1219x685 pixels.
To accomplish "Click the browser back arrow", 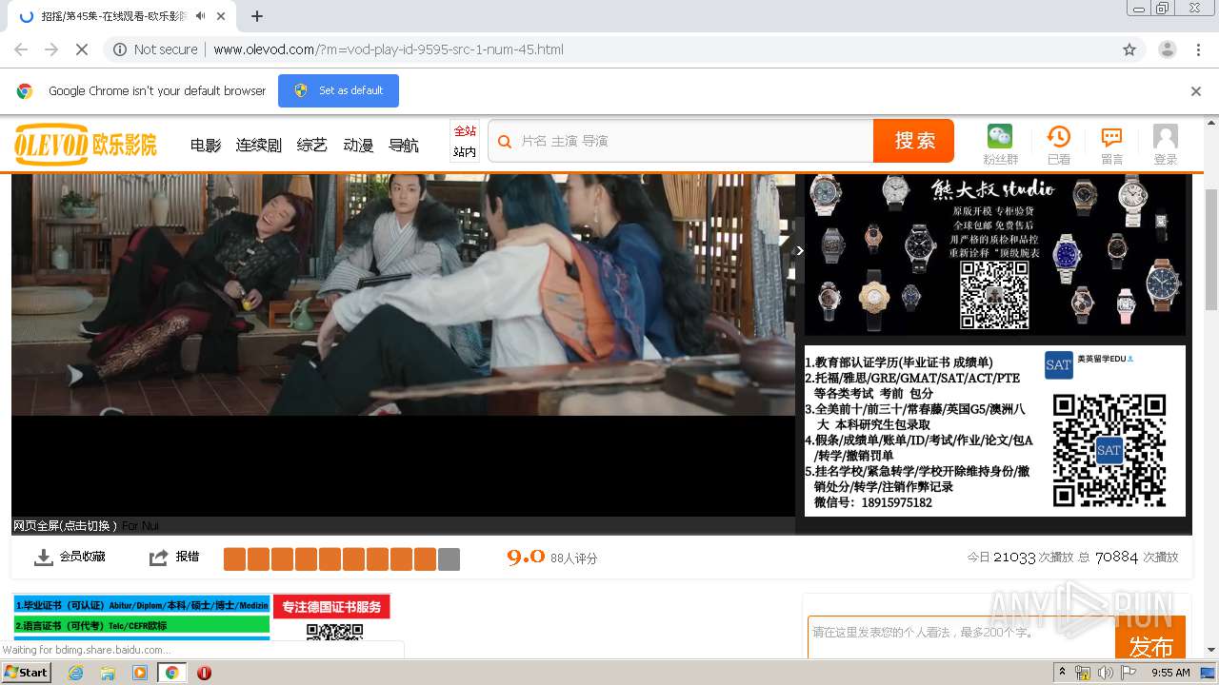I will (x=21, y=49).
